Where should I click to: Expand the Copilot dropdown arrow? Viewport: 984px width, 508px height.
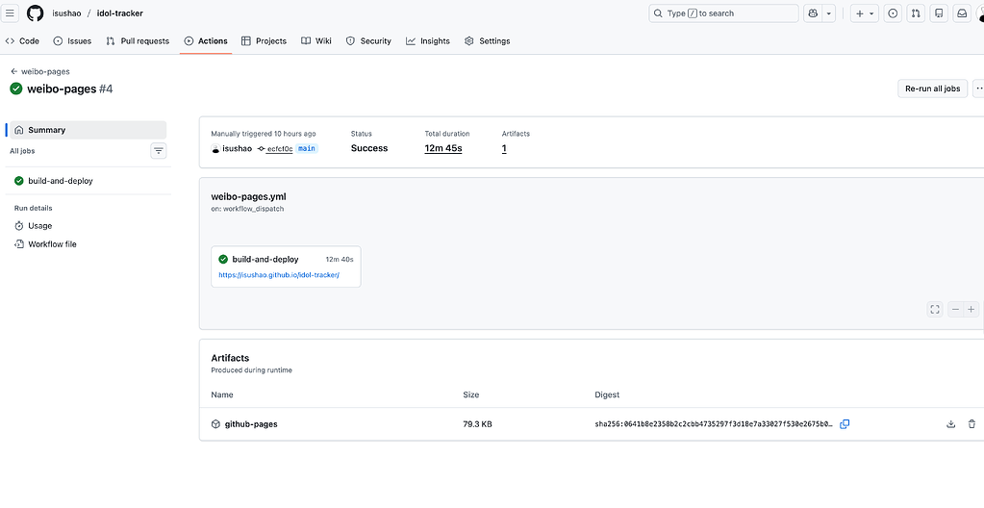[x=829, y=13]
